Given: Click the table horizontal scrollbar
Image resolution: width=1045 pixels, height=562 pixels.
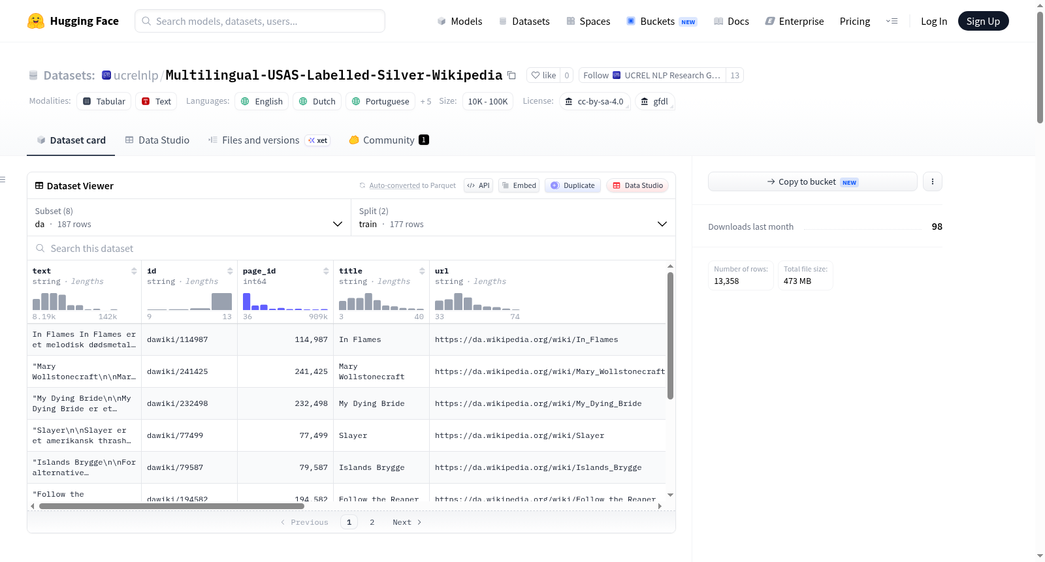Looking at the screenshot, I should [172, 506].
